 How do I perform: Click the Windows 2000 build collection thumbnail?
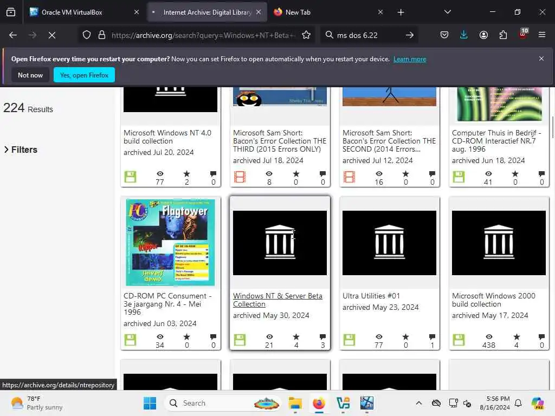click(x=499, y=243)
